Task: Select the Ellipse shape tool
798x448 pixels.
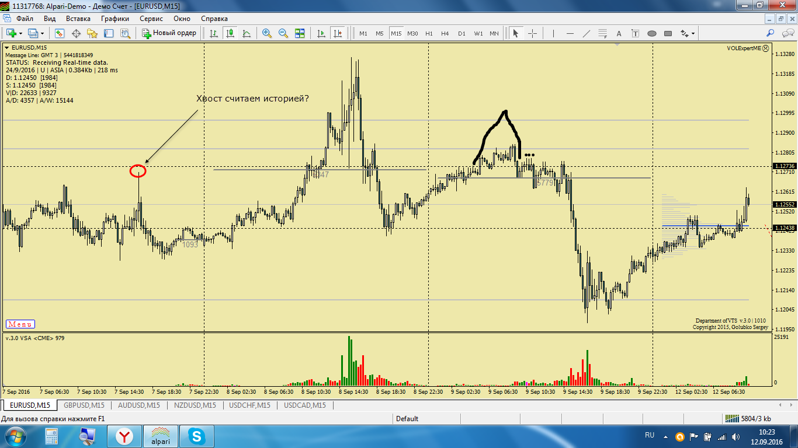Action: point(651,33)
